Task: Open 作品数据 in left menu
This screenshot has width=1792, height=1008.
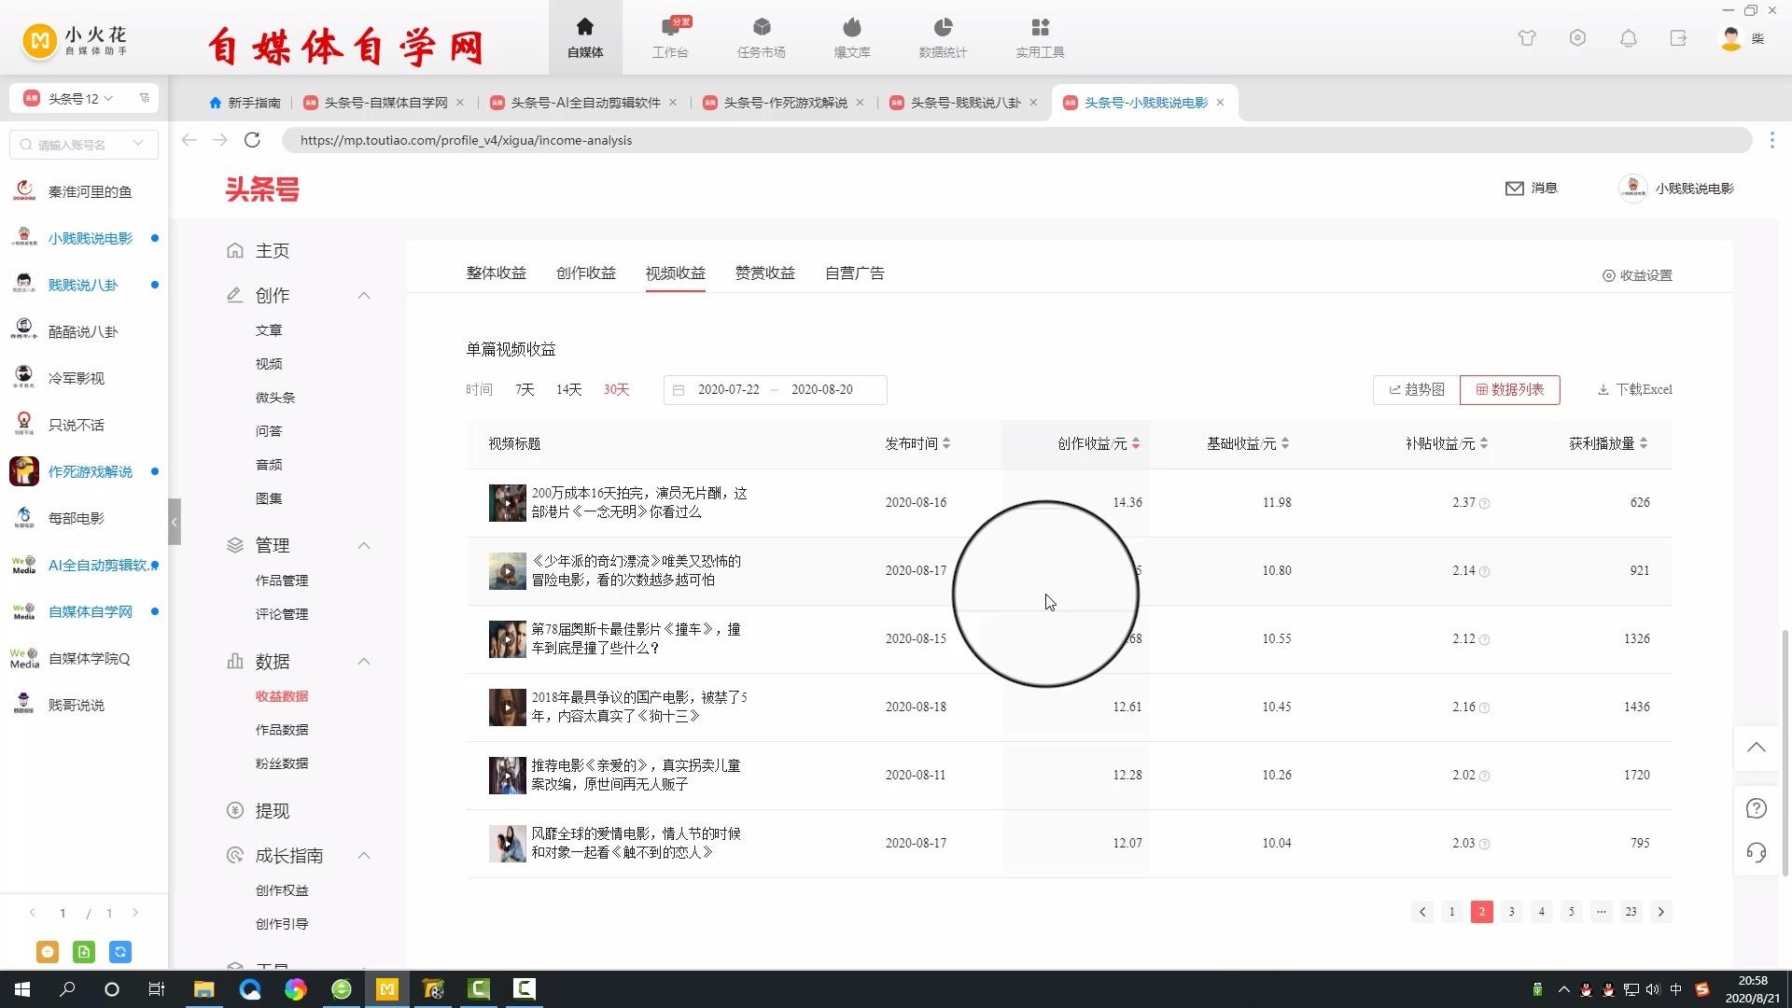Action: (x=282, y=730)
